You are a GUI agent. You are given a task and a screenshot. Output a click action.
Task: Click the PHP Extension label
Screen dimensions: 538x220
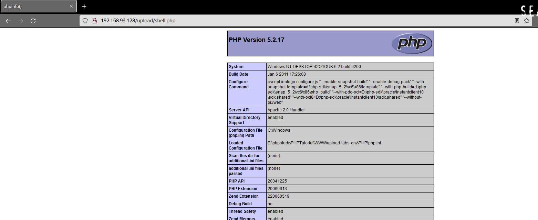pyautogui.click(x=243, y=188)
